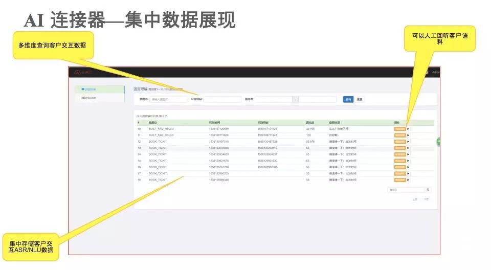Click the red logo in the top bar
Viewport: 491px width, 270px height.
(77, 72)
